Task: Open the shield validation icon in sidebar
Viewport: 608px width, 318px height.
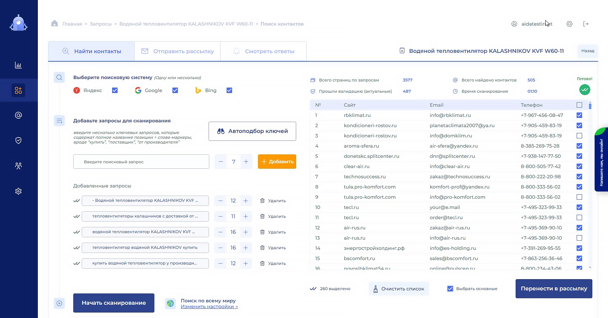Action: (x=18, y=140)
